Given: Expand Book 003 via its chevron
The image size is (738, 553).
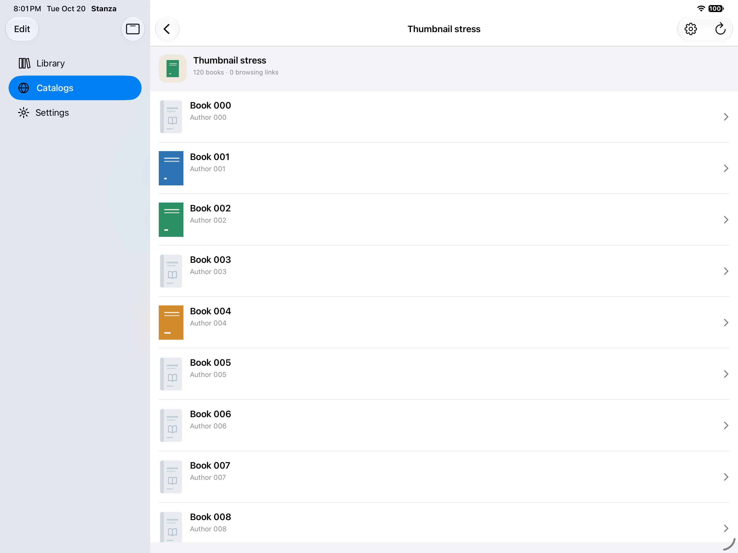Looking at the screenshot, I should [726, 271].
